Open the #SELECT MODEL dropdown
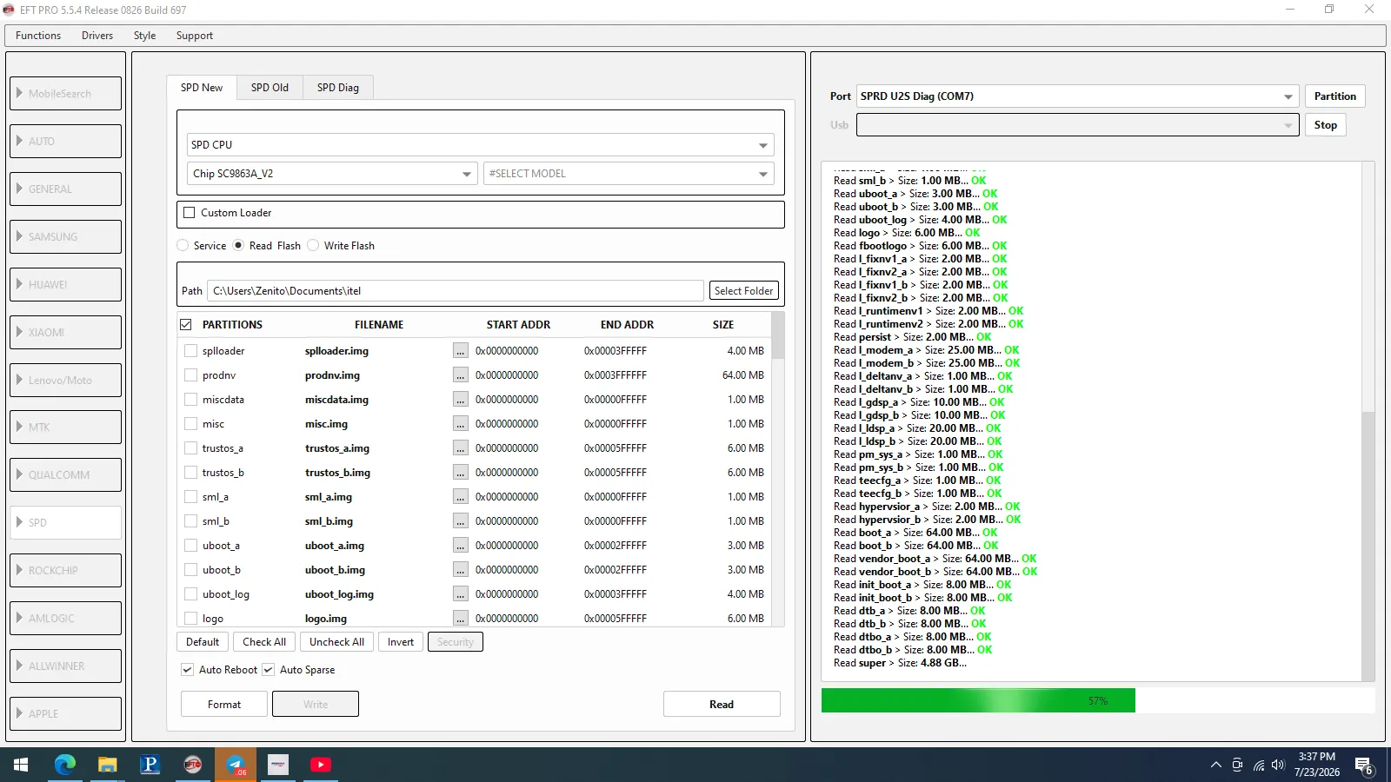 (629, 174)
